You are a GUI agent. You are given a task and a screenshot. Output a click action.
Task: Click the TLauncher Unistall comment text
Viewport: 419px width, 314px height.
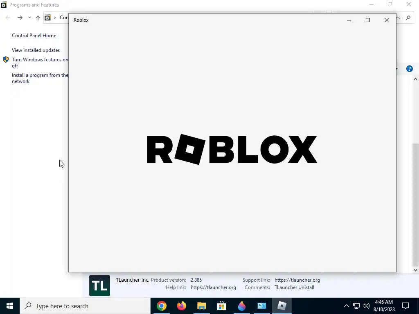(294, 287)
